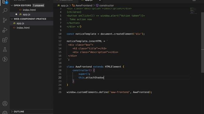Image resolution: width=204 pixels, height=114 pixels.
Task: Click 'super();' on line 21
Action: (84, 74)
